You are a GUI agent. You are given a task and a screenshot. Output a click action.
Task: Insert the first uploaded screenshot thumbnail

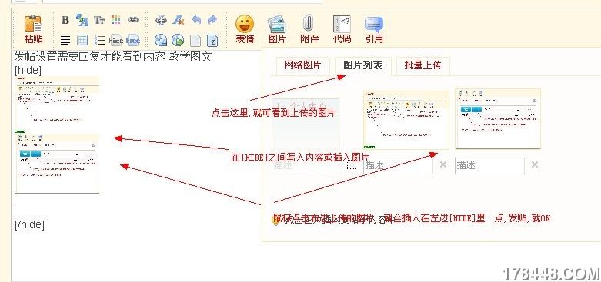[406, 120]
